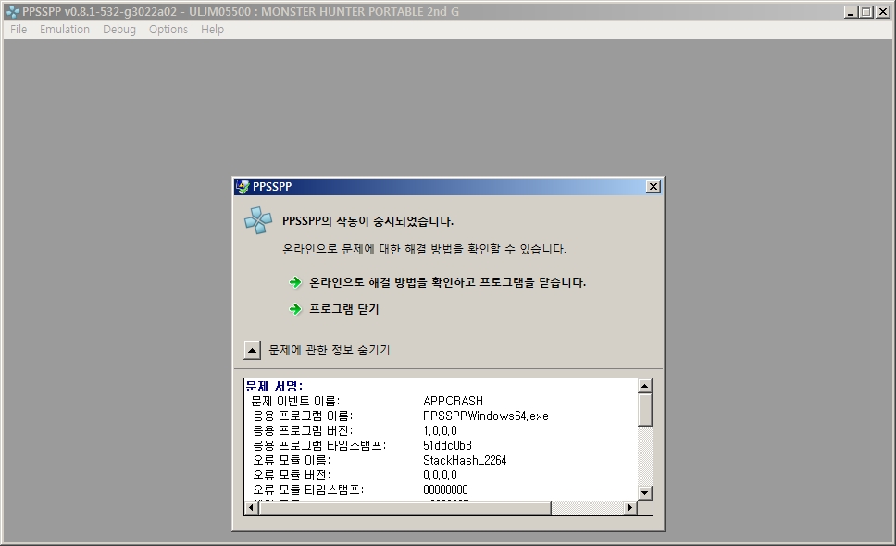This screenshot has width=896, height=546.
Task: Select the 프로그램 닫기 text option
Action: point(344,309)
